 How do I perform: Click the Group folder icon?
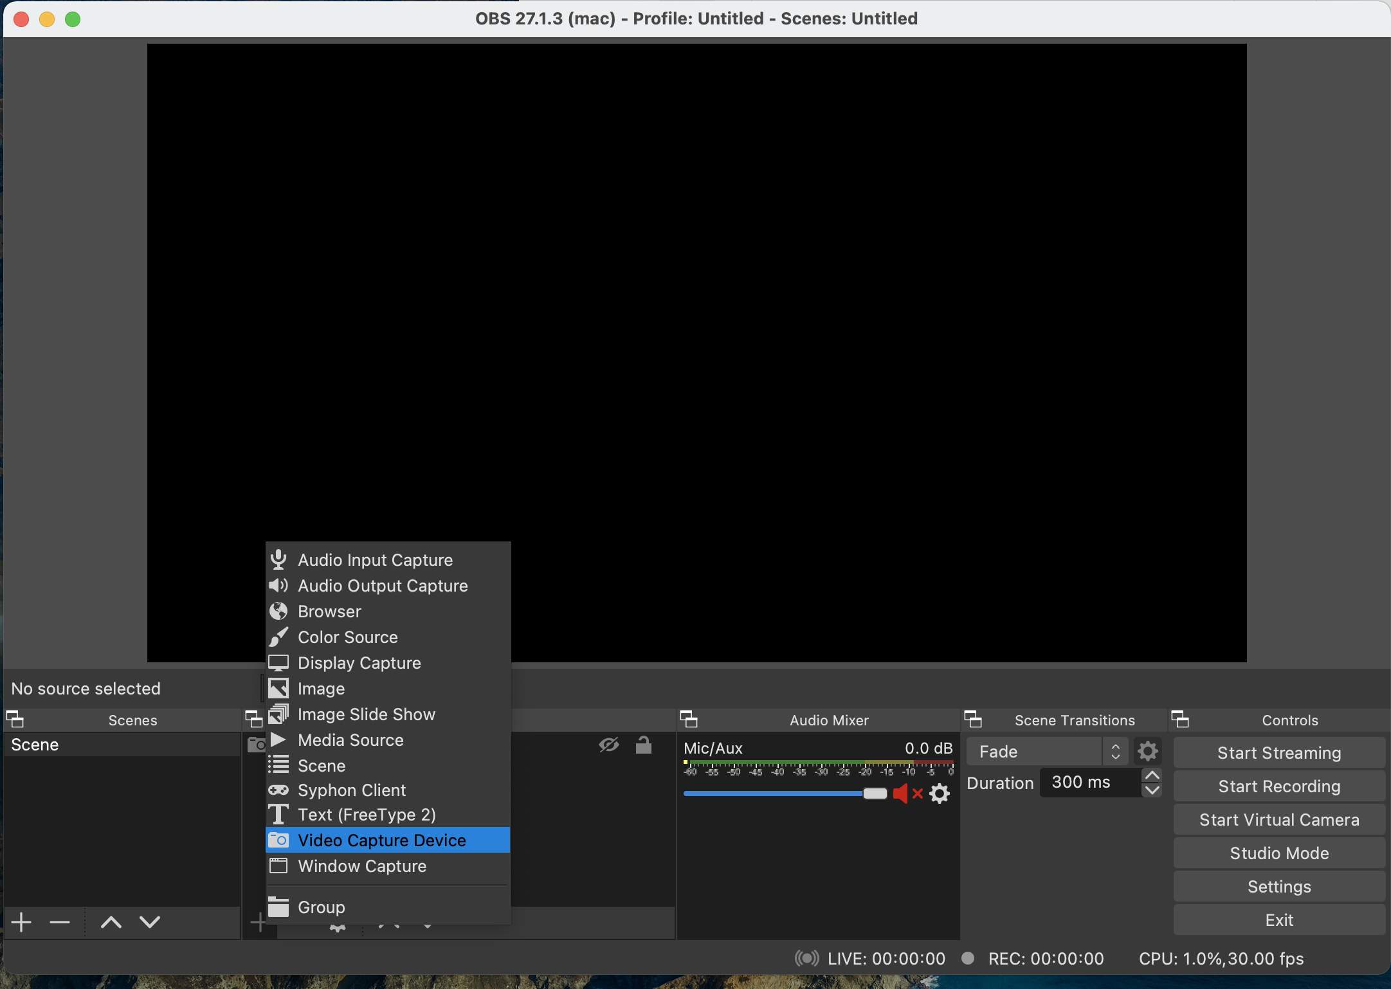click(278, 907)
